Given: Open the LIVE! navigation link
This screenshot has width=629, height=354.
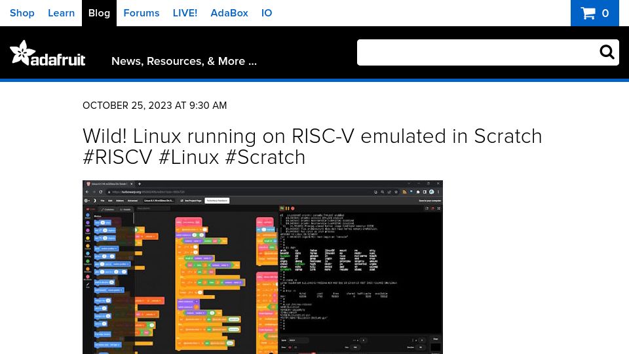Looking at the screenshot, I should click(185, 13).
